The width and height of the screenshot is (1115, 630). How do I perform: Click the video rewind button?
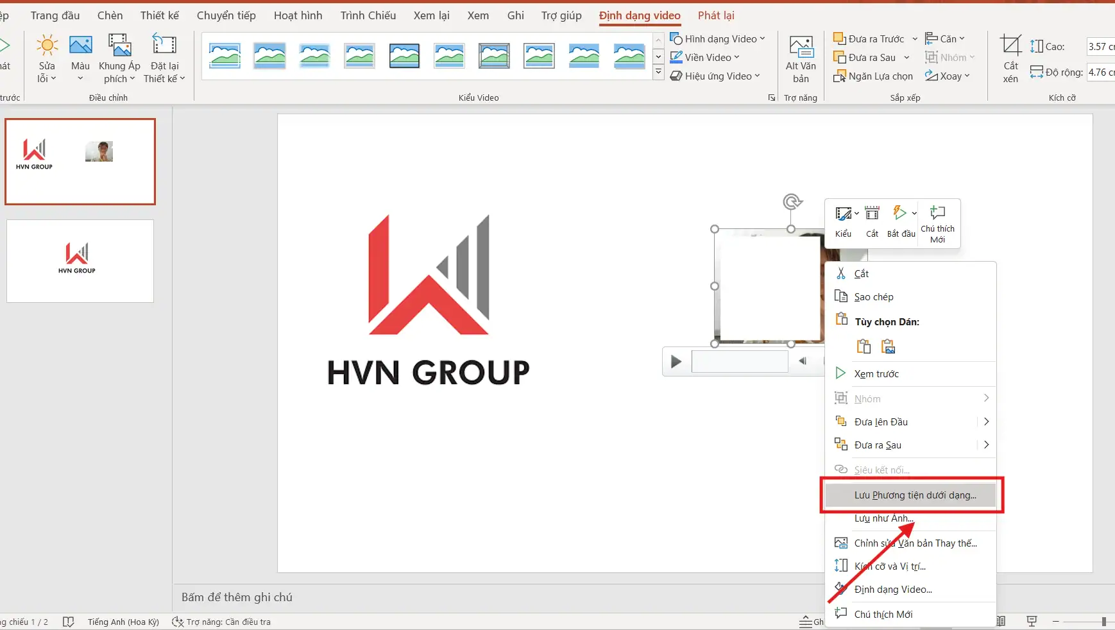pos(803,361)
